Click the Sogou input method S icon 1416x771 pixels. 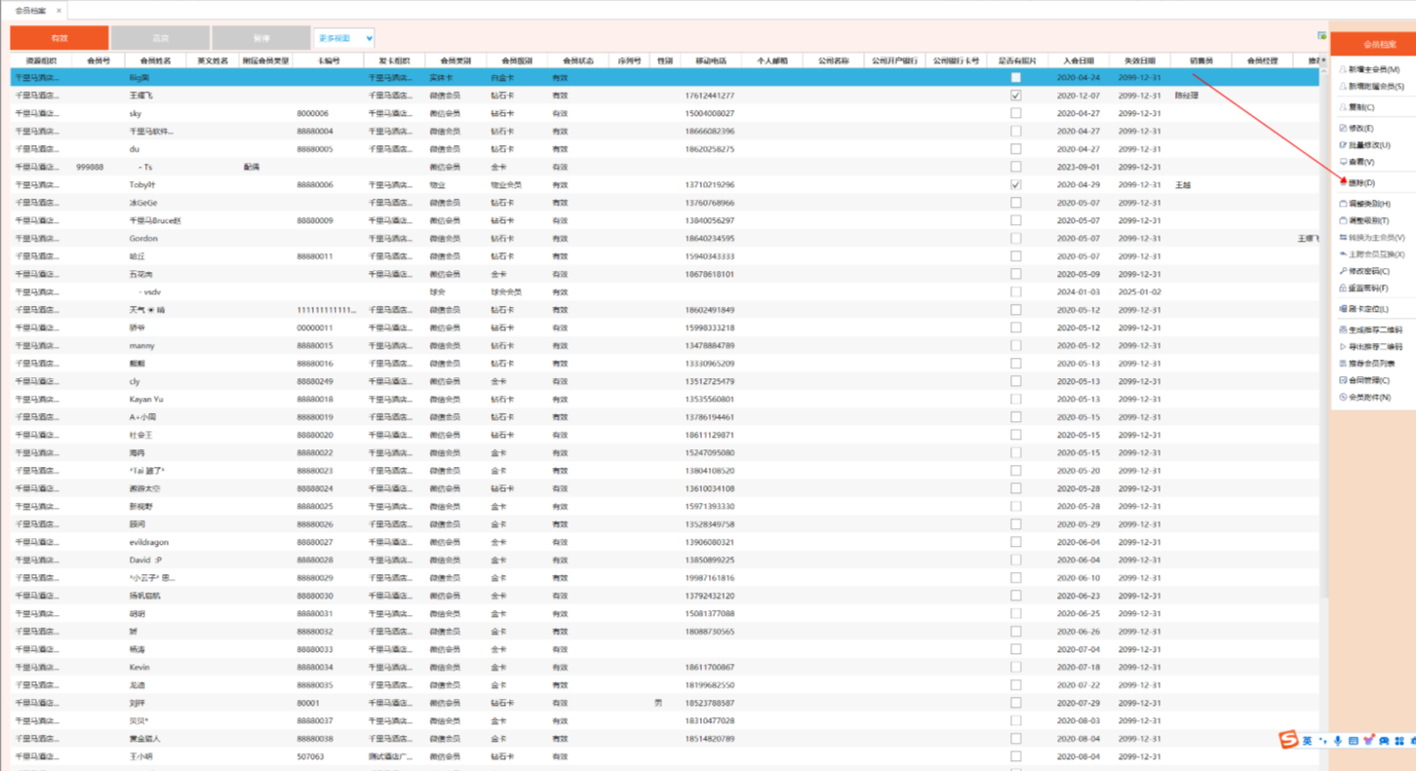coord(1288,741)
